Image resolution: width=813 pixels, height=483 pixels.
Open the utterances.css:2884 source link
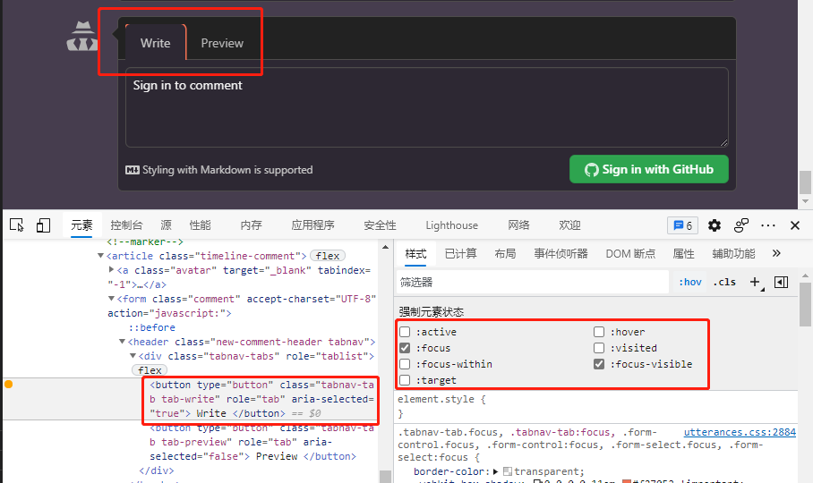tap(740, 432)
